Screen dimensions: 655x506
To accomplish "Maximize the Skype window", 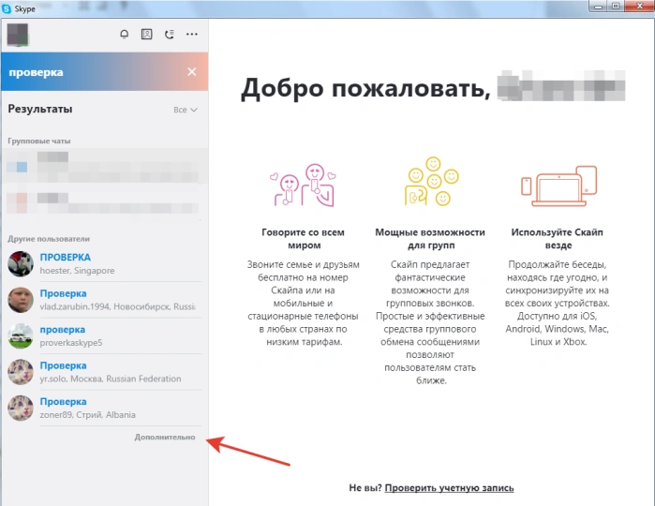I will click(x=616, y=6).
